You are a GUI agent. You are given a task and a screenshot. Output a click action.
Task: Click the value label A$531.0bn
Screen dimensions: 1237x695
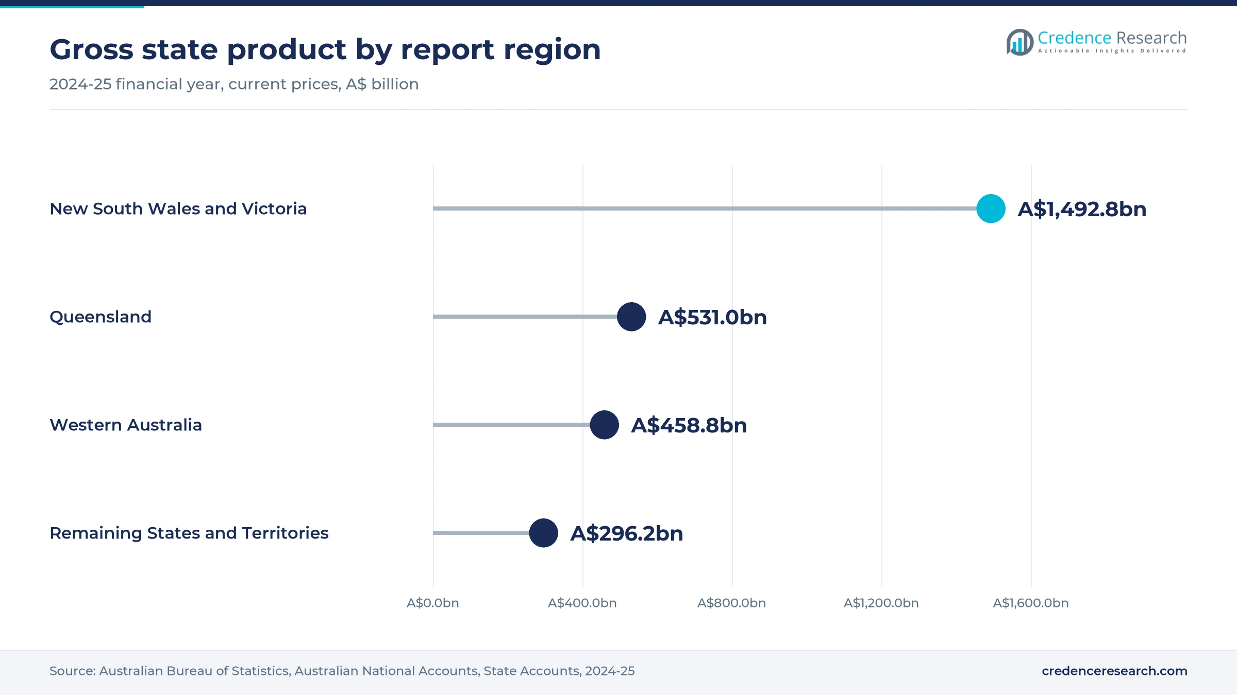click(x=712, y=317)
